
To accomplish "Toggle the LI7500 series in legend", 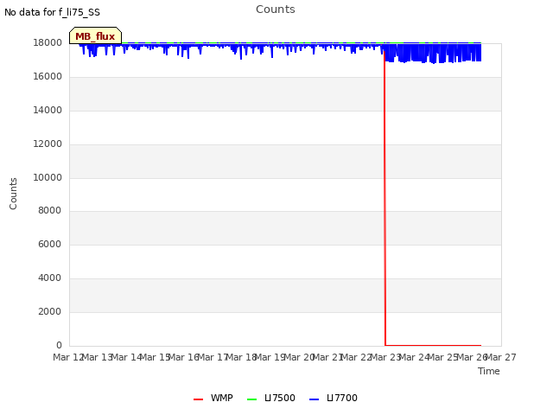I will 271,398.
